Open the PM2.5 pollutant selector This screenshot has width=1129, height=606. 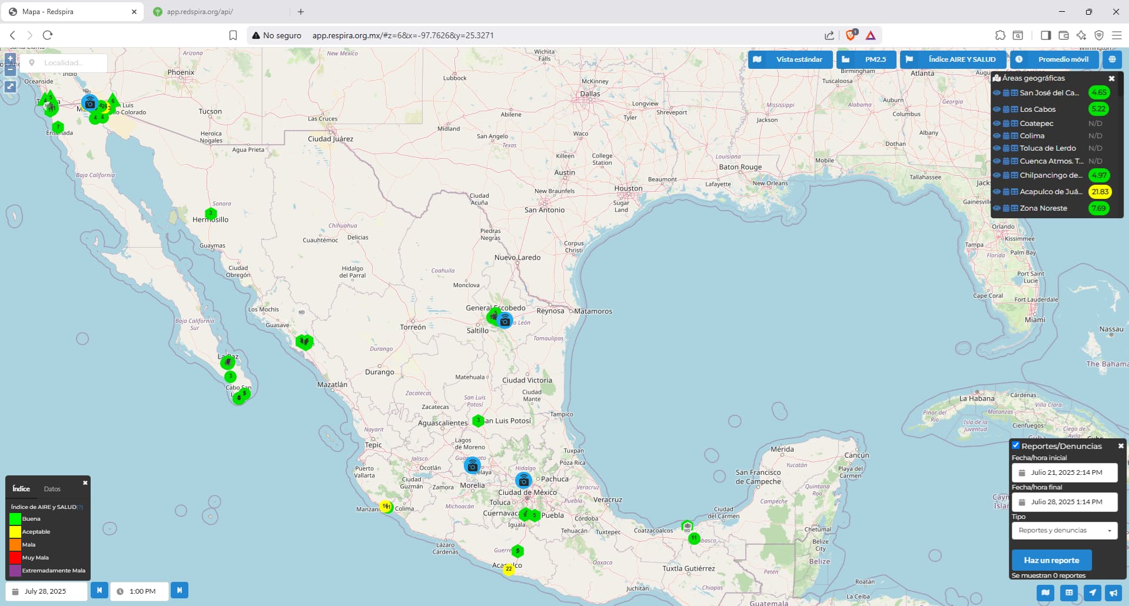(866, 59)
